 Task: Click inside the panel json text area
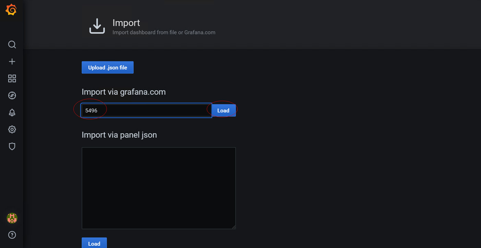[159, 188]
